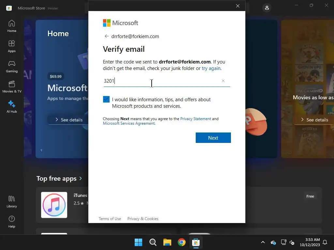Click Microsoft Store taskbar icon
The height and width of the screenshot is (250, 334).
[196, 242]
